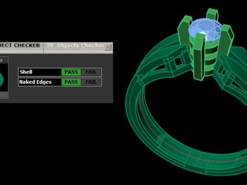Screen dimensions: 247x185
Task: Click FAIL in the Naked Edges row
Action: pos(91,82)
